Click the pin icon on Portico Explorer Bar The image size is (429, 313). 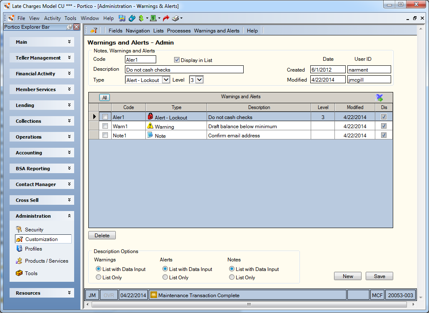pos(70,27)
